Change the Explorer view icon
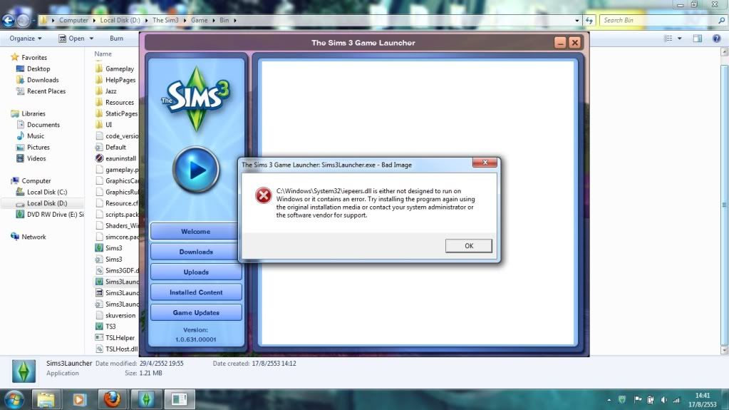 pyautogui.click(x=668, y=39)
